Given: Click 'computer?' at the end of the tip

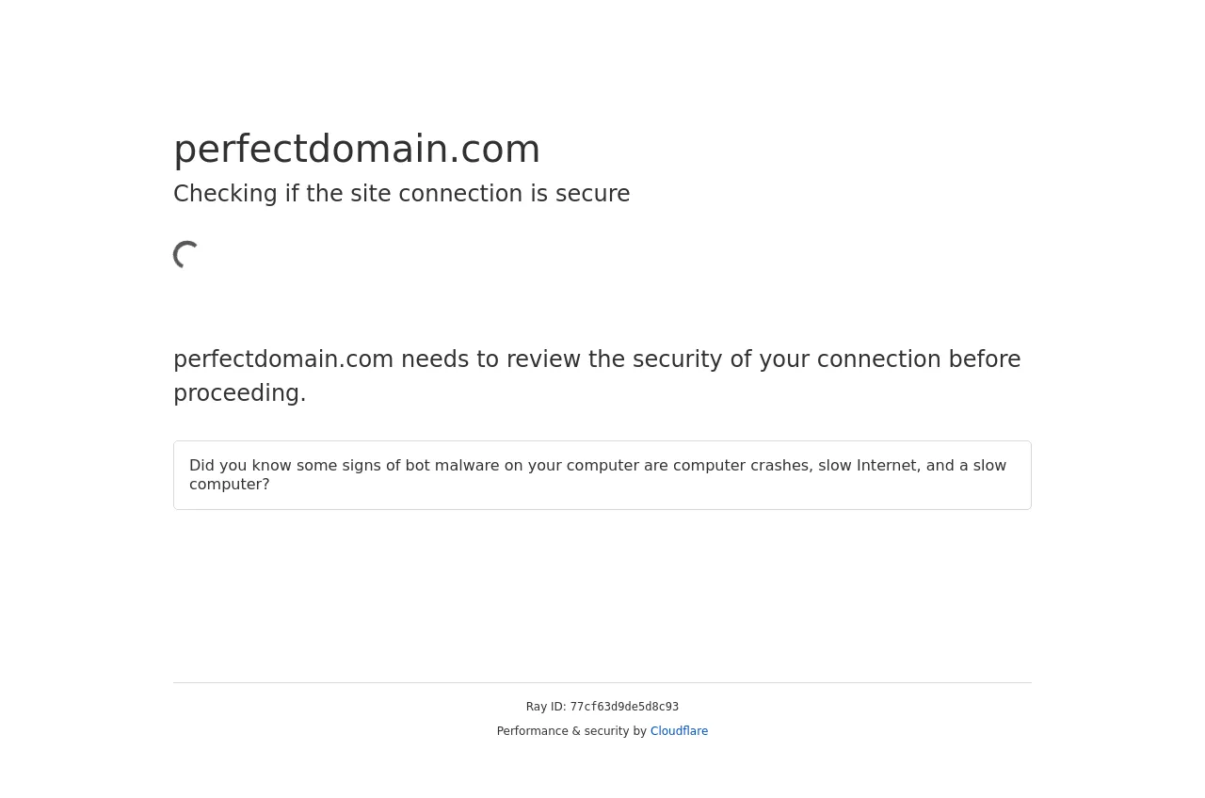Looking at the screenshot, I should (230, 485).
